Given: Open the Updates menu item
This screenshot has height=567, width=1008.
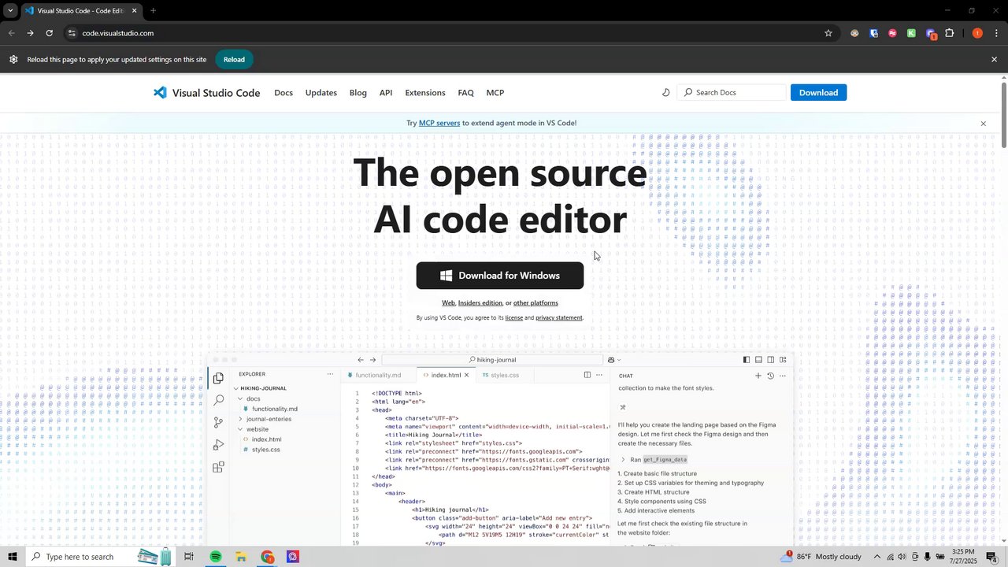Looking at the screenshot, I should [321, 92].
